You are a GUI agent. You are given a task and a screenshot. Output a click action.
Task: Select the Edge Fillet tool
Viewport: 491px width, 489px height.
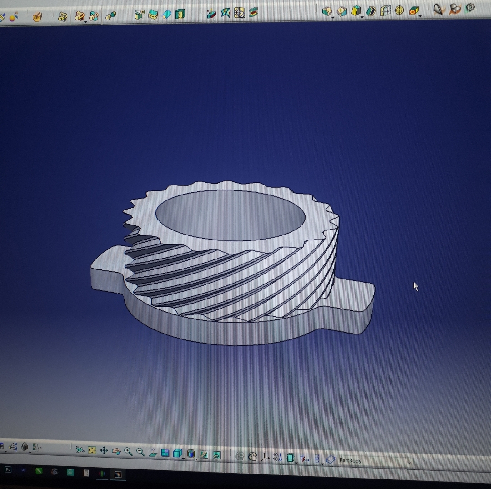[x=327, y=11]
